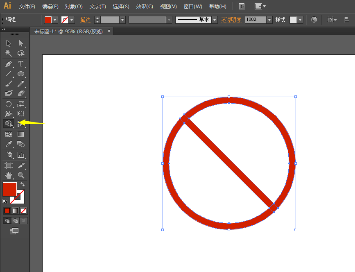This screenshot has height=272, width=355.
Task: Select the Type tool
Action: click(21, 64)
